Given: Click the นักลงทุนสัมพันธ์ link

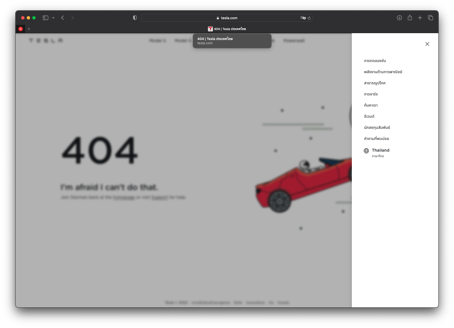Looking at the screenshot, I should point(377,127).
